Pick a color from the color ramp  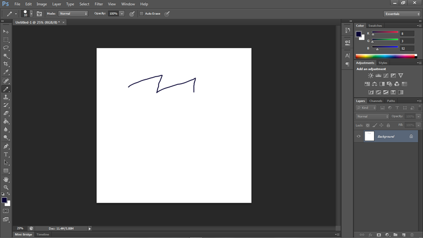click(x=386, y=56)
